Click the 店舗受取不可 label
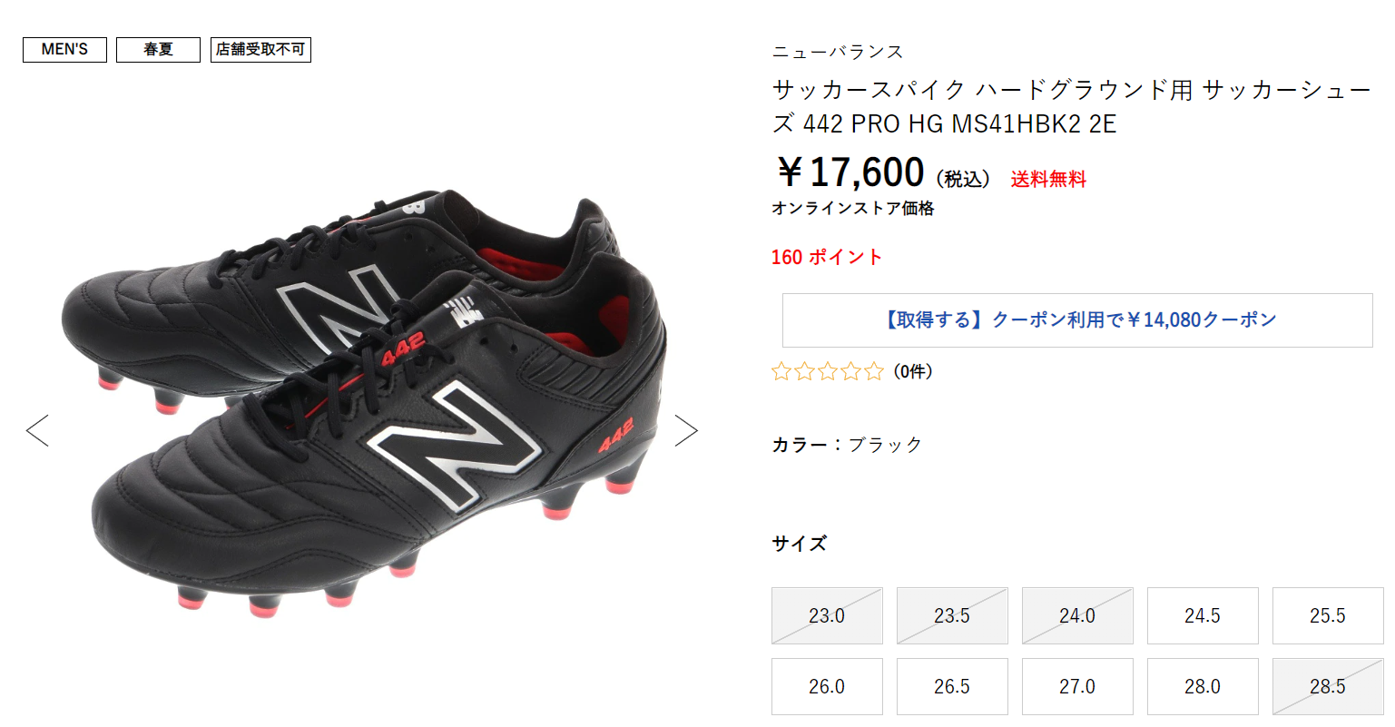1395x727 pixels. [x=260, y=50]
